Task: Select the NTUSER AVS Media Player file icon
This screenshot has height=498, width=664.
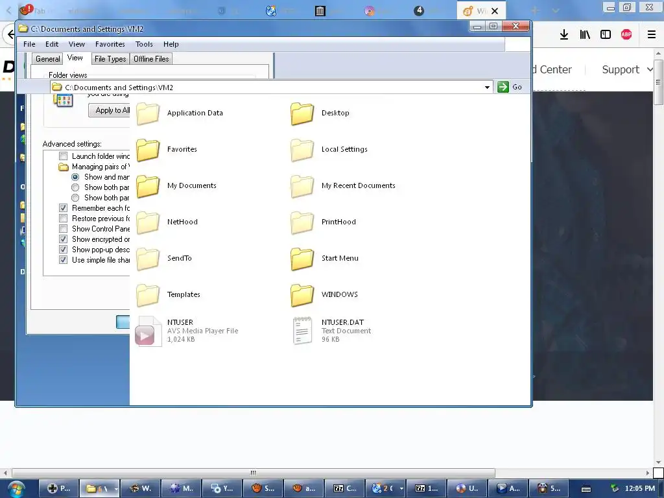Action: 148,331
